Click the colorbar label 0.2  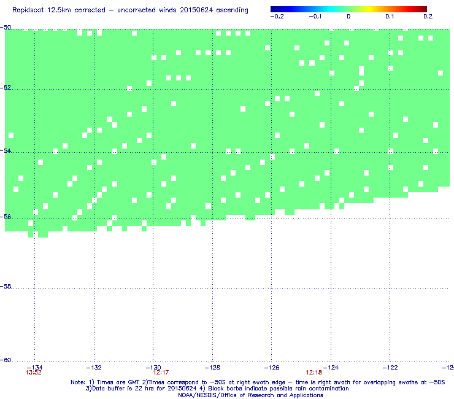pyautogui.click(x=428, y=17)
